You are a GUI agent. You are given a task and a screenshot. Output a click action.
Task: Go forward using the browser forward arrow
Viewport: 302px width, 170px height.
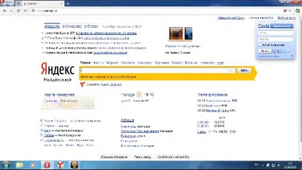(x=11, y=11)
